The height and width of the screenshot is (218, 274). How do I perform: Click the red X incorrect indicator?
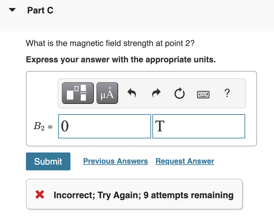pos(39,195)
